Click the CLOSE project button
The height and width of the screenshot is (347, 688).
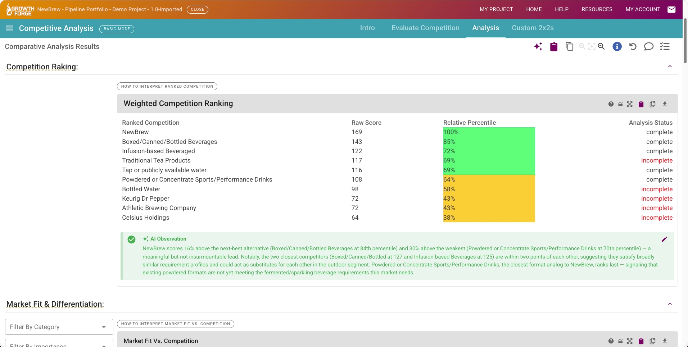(x=198, y=9)
